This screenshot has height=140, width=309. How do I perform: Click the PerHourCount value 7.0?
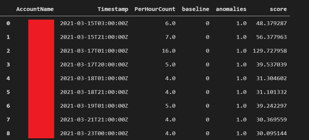[170, 37]
